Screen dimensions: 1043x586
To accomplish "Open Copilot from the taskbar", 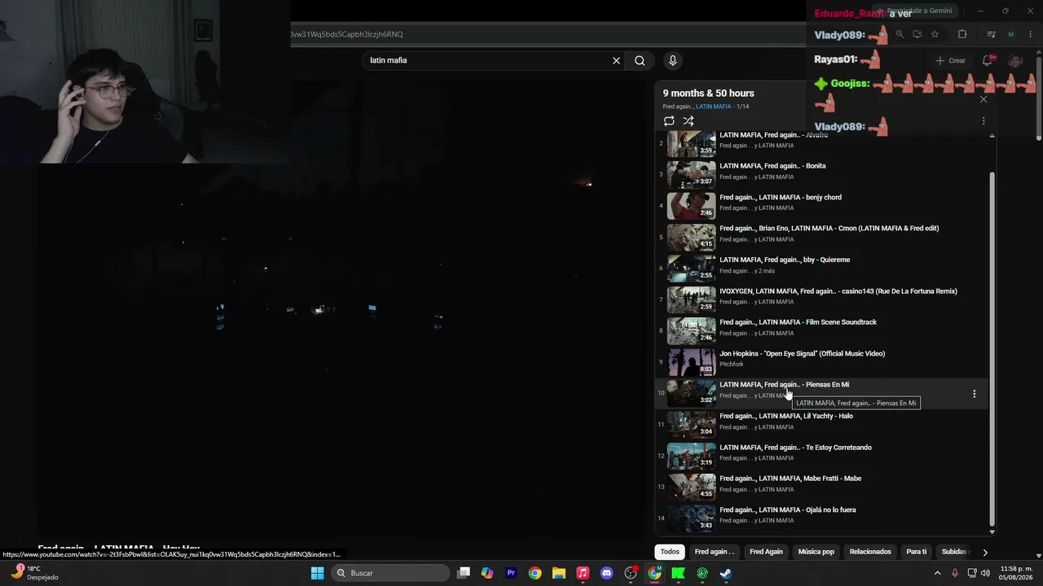I will point(487,573).
